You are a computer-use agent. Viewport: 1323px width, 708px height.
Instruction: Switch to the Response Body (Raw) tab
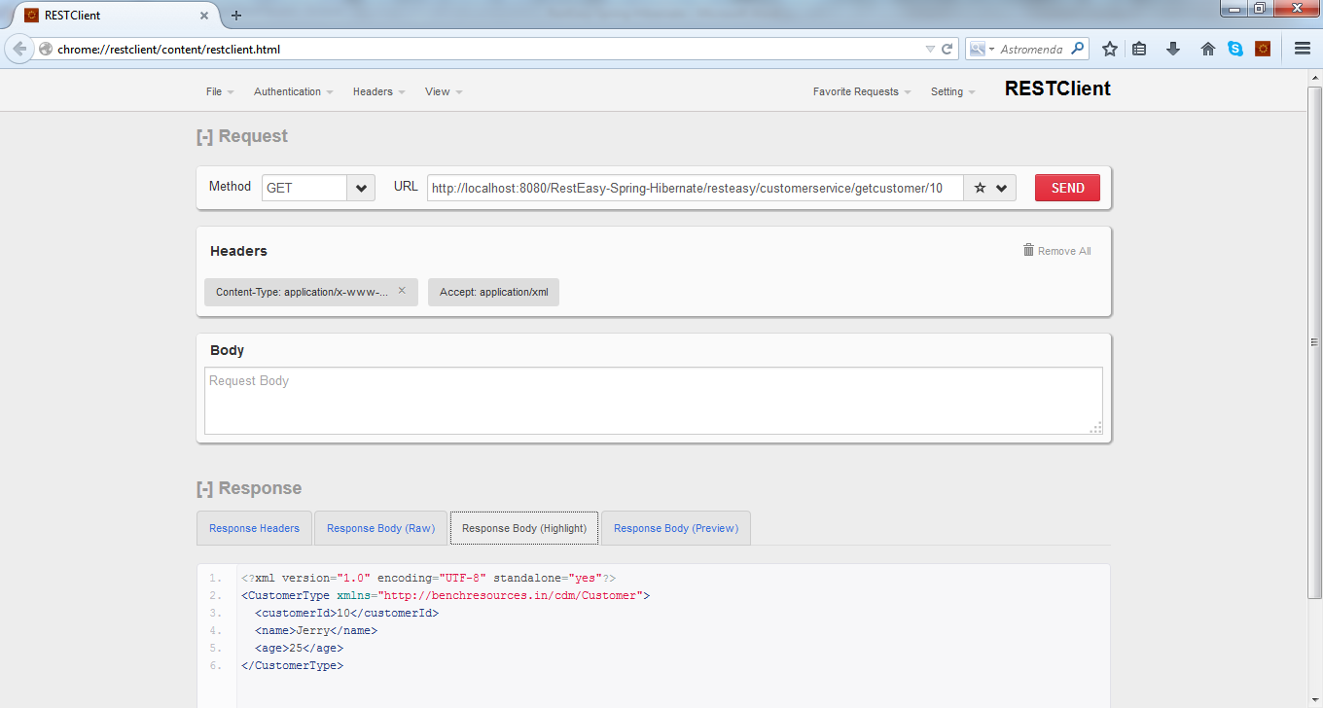(x=380, y=528)
